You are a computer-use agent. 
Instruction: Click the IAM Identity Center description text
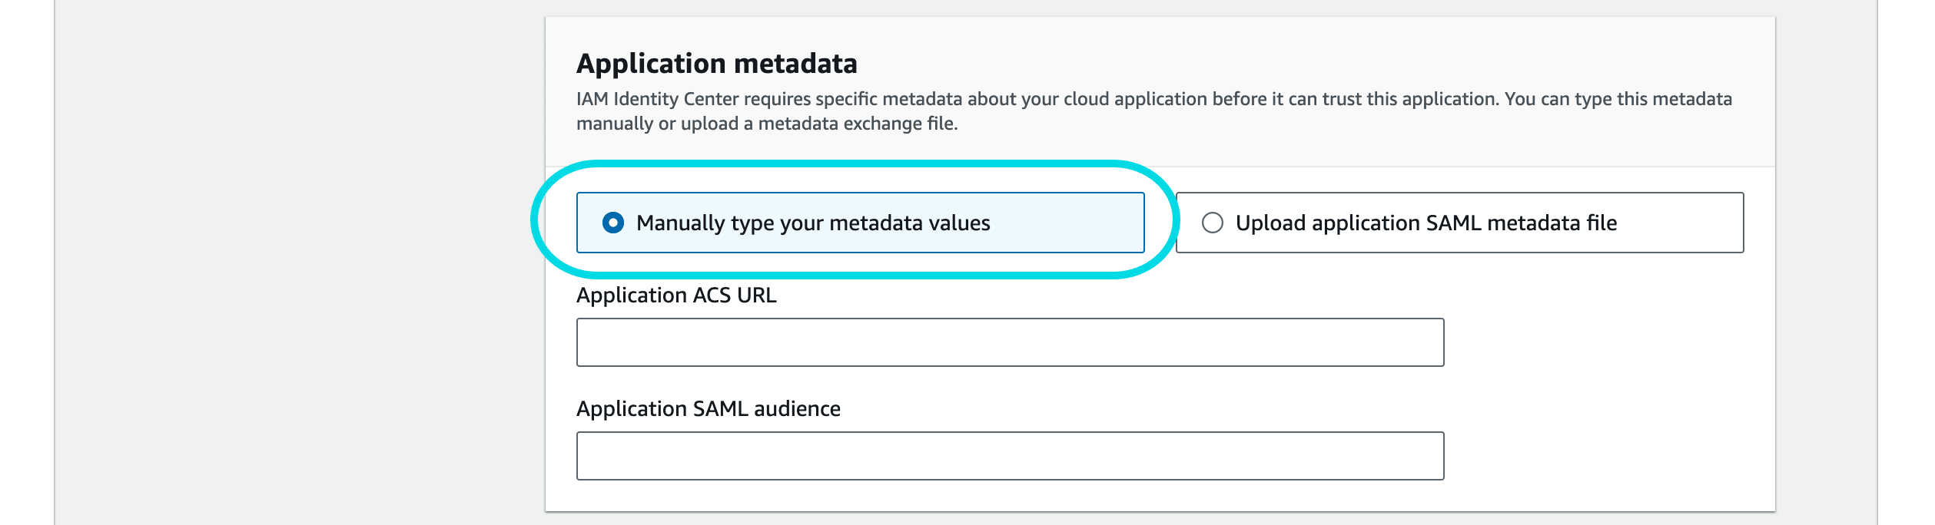(1153, 111)
